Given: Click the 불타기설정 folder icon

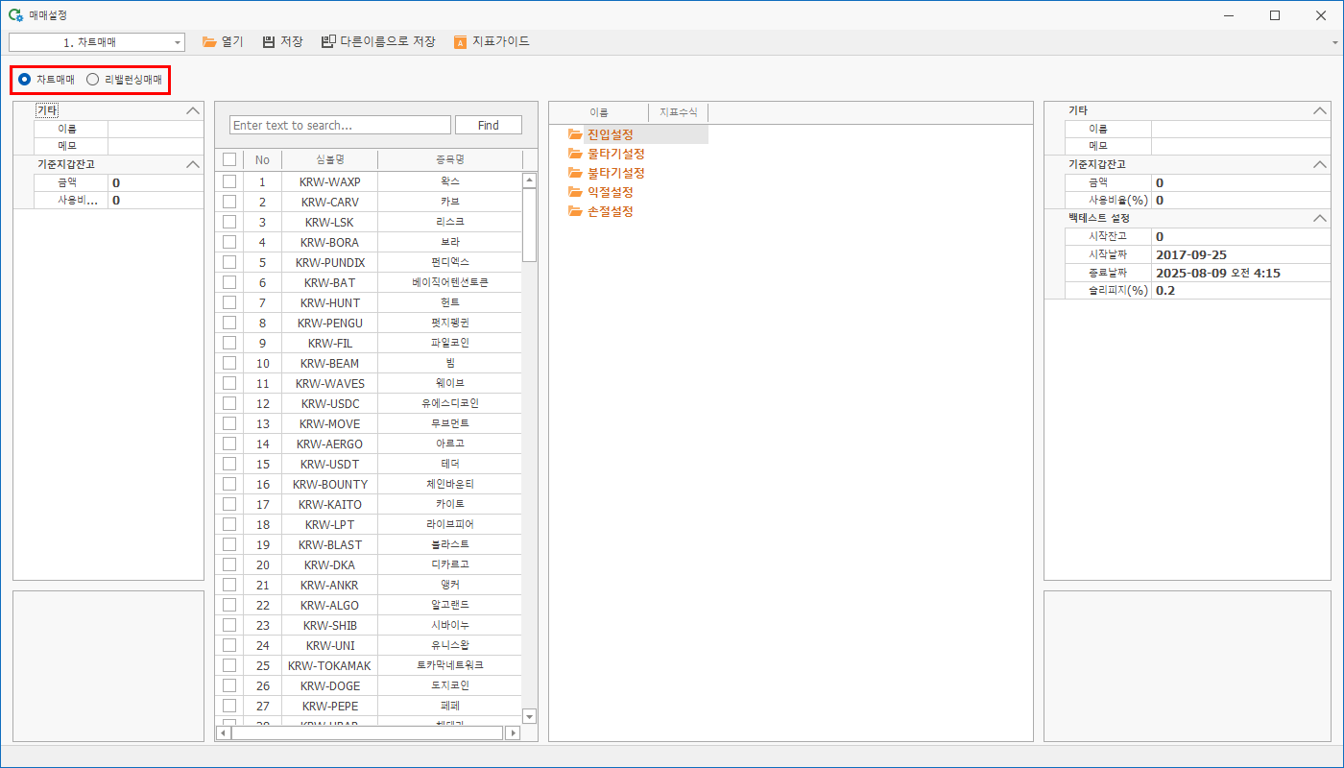Looking at the screenshot, I should point(575,173).
